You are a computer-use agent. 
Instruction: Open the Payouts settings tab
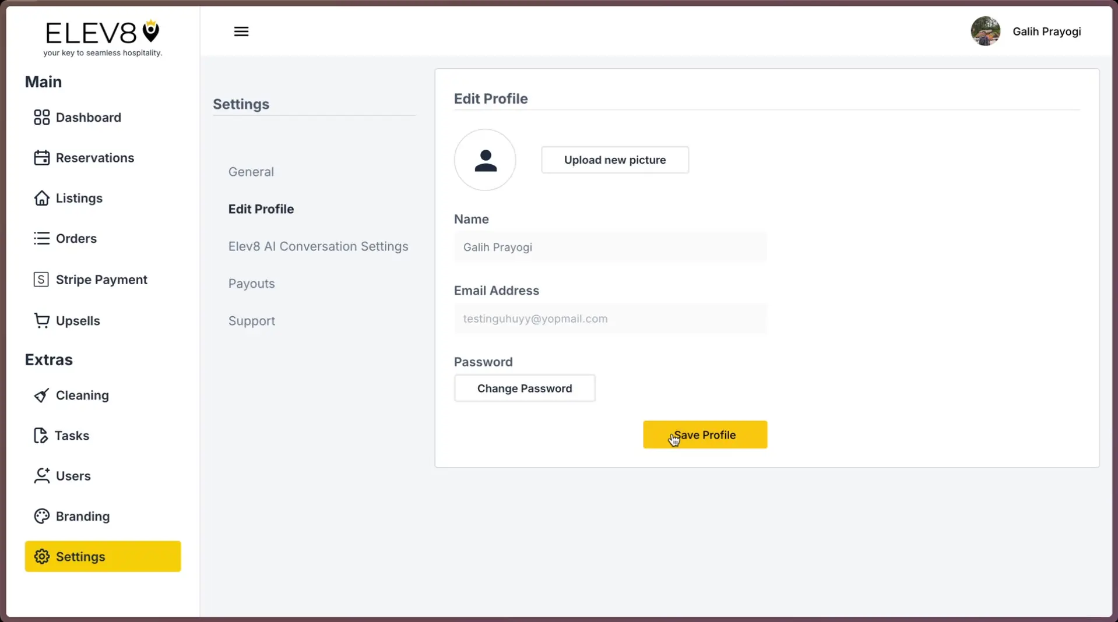click(251, 283)
